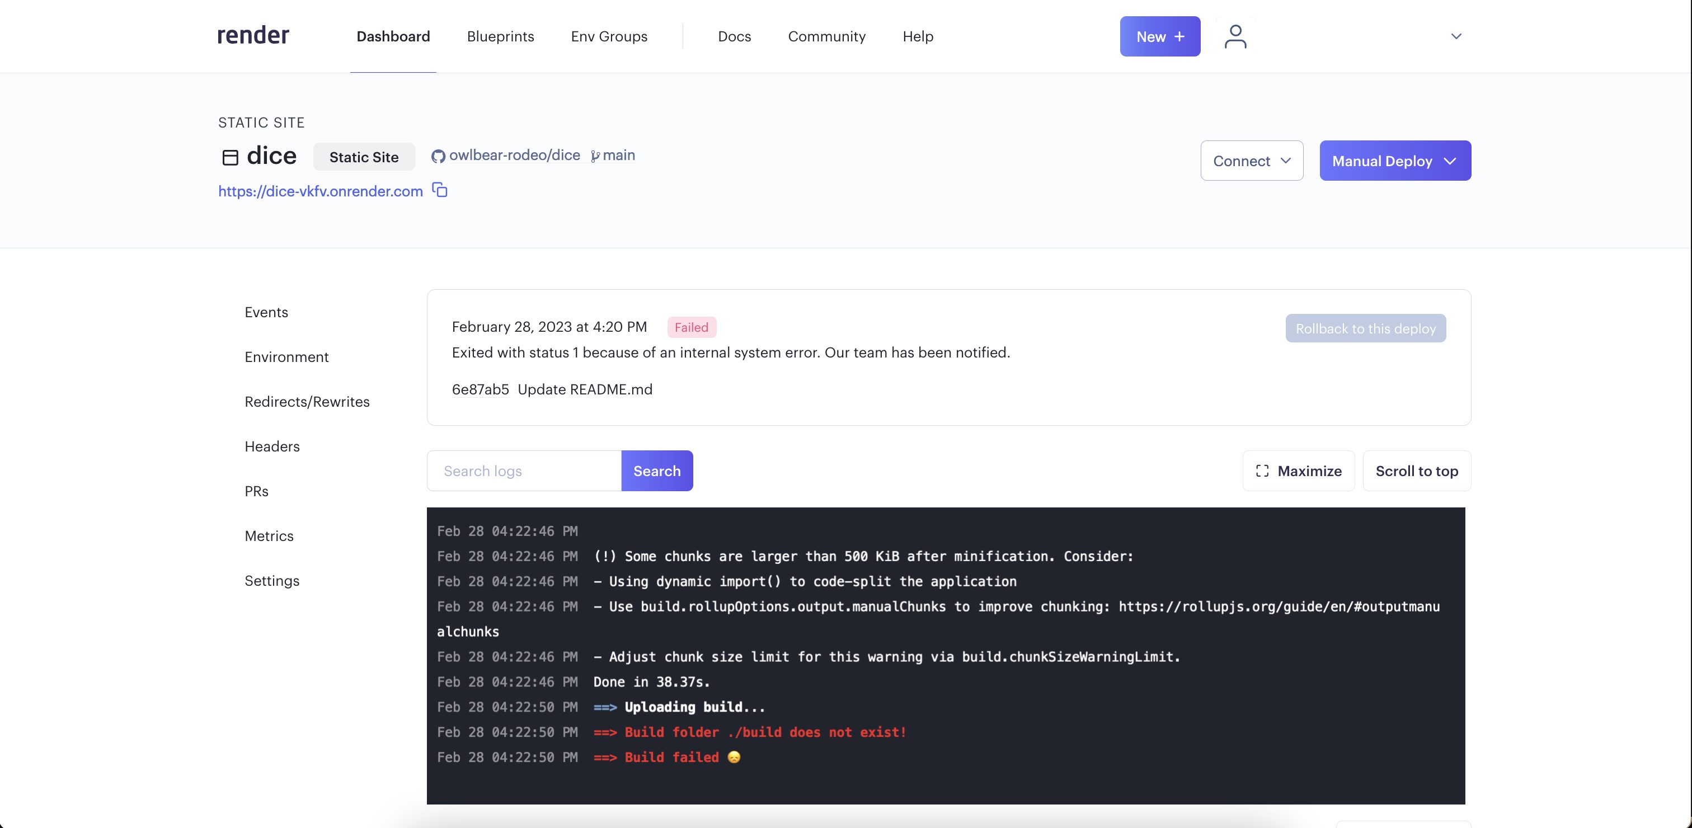Click the Render logo icon
This screenshot has width=1692, height=828.
[252, 36]
